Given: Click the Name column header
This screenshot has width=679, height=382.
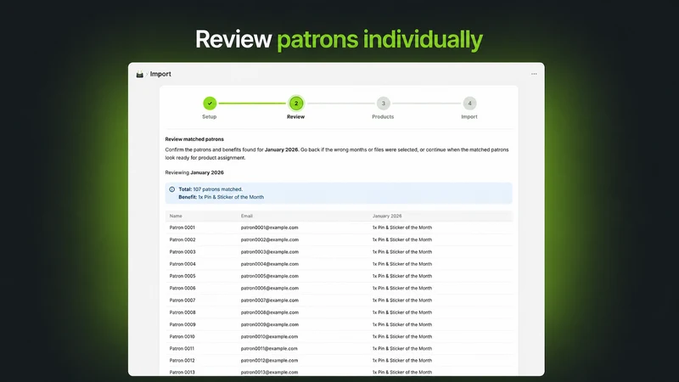Looking at the screenshot, I should click(x=176, y=216).
